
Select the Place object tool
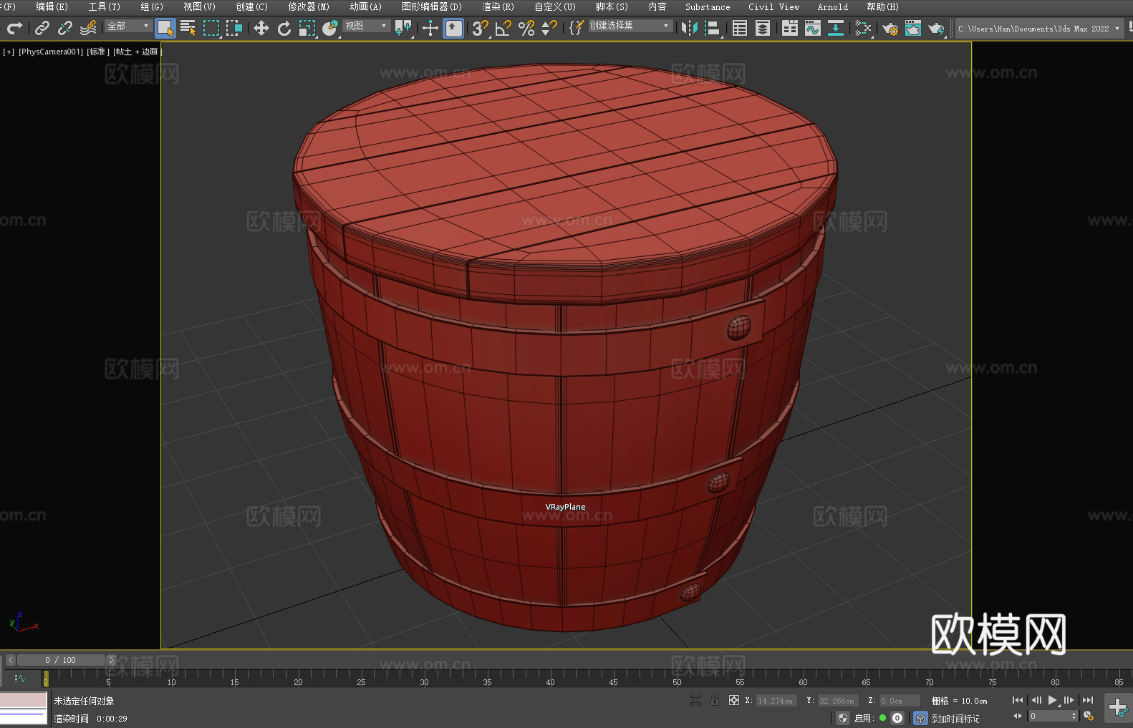[x=330, y=28]
